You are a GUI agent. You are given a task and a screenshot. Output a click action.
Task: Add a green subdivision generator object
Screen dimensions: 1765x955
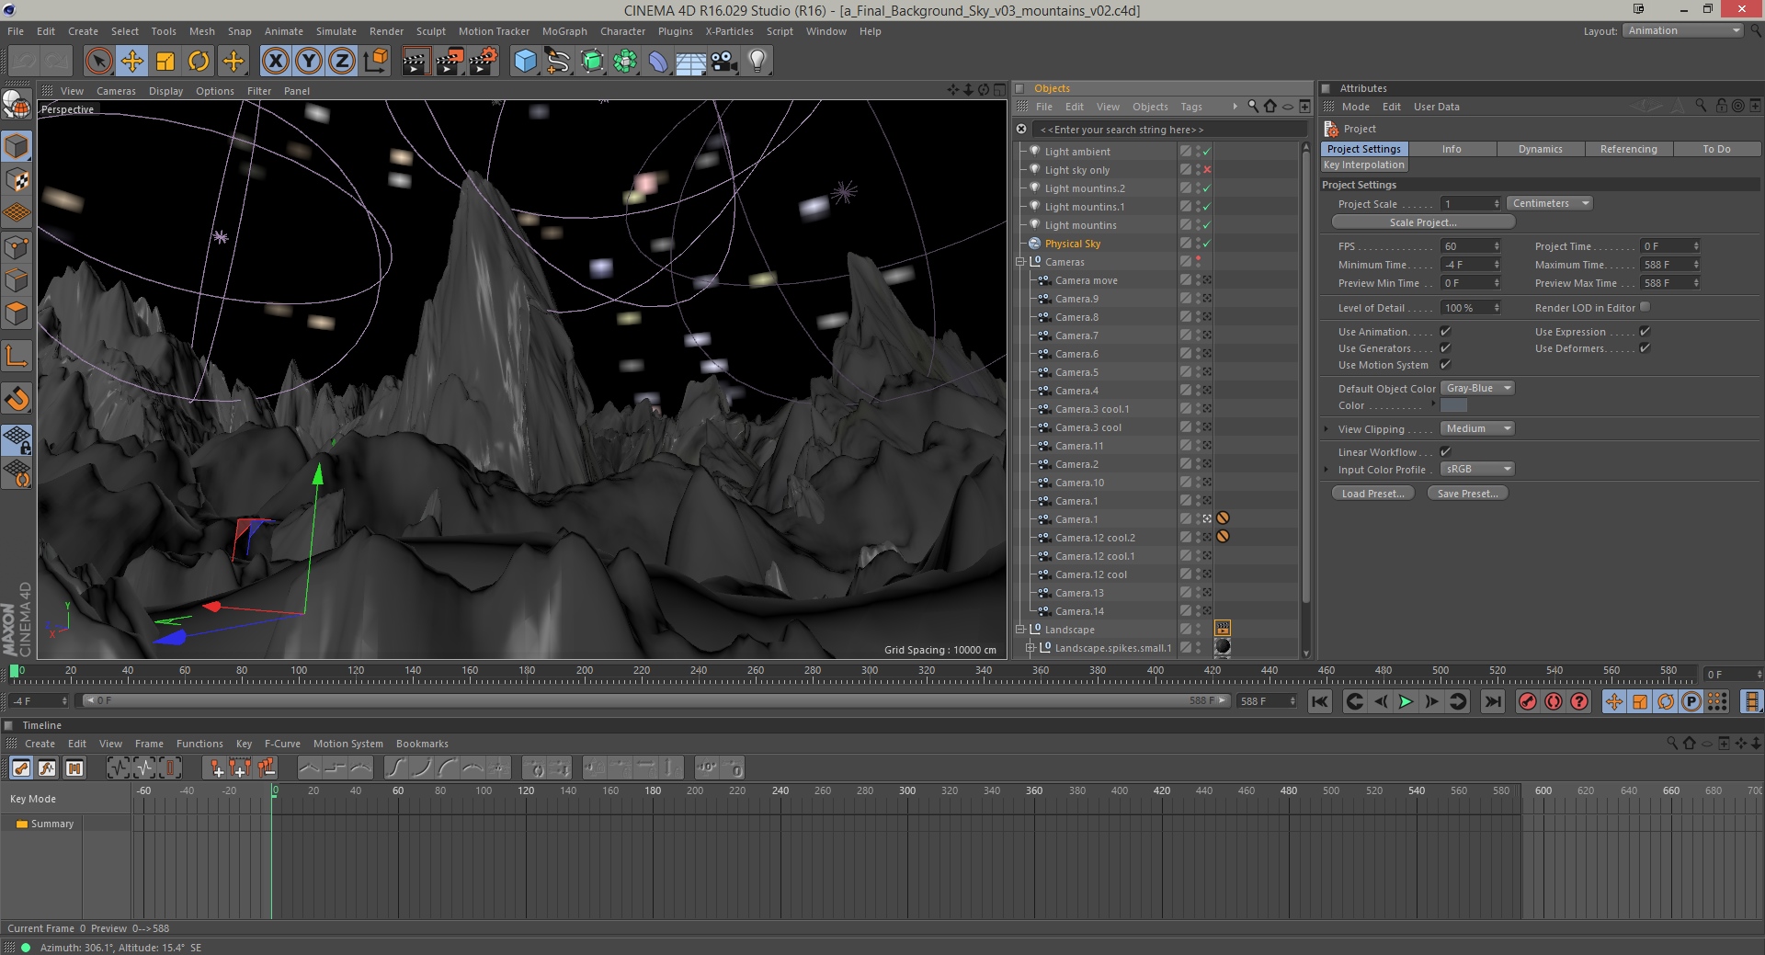(x=592, y=62)
